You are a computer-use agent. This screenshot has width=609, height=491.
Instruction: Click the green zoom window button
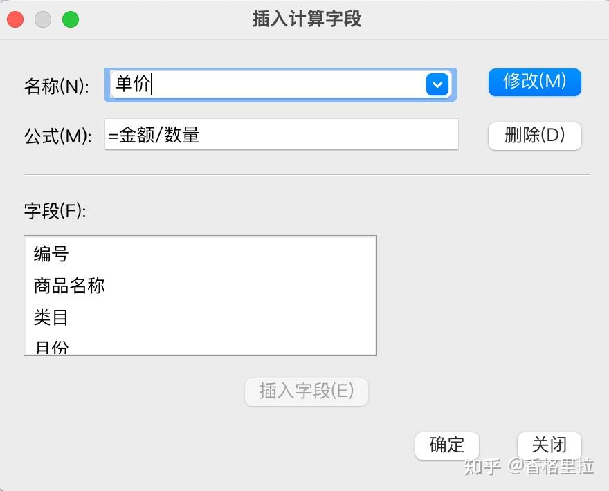[71, 19]
